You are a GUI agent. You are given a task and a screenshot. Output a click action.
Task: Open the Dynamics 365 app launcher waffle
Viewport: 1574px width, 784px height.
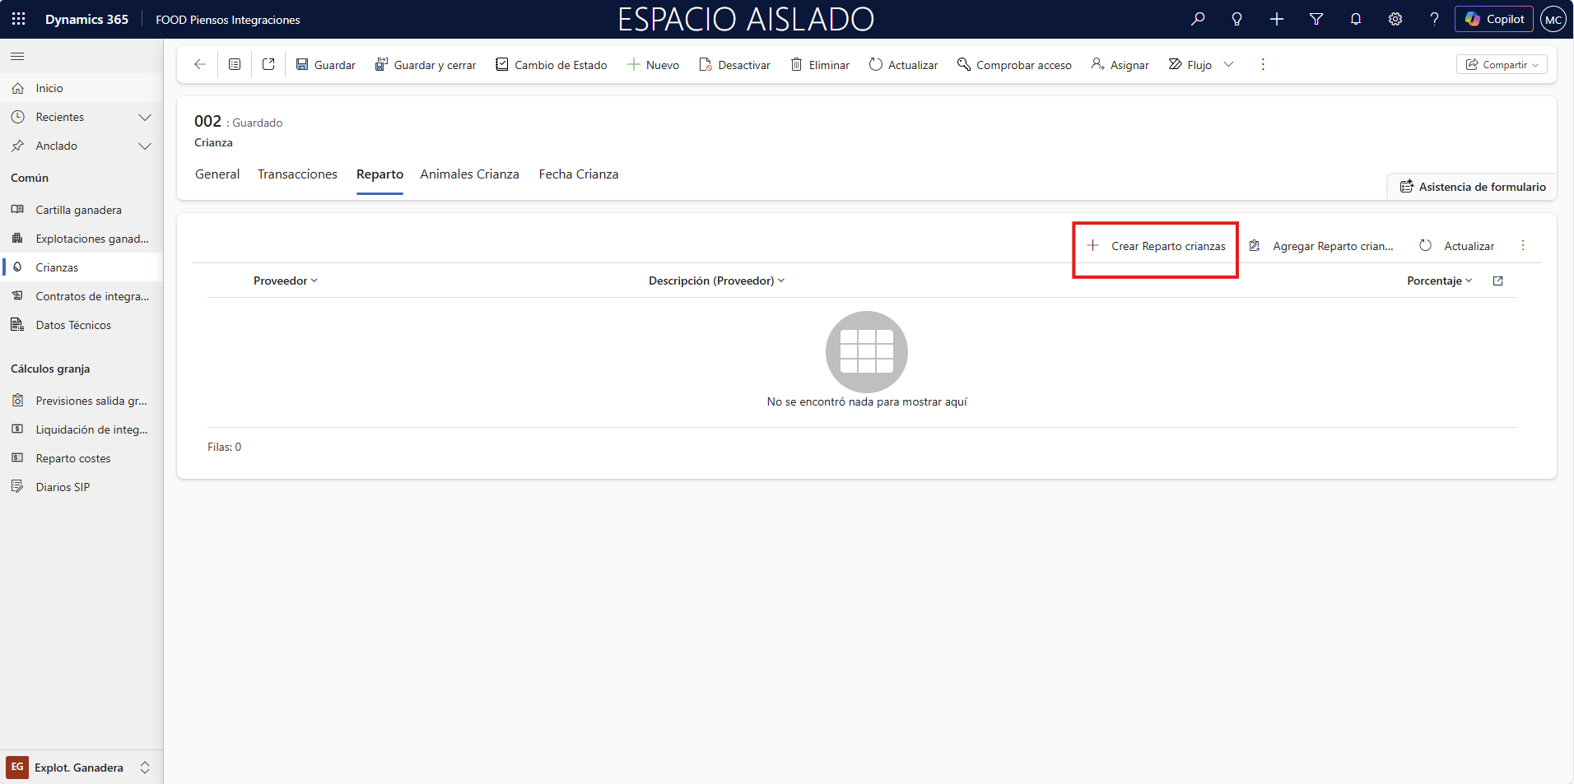pos(18,19)
